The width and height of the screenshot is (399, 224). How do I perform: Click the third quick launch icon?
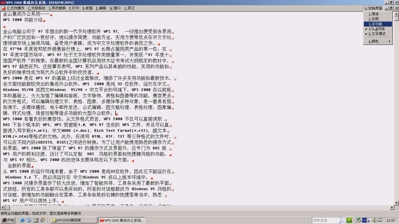click(36, 220)
